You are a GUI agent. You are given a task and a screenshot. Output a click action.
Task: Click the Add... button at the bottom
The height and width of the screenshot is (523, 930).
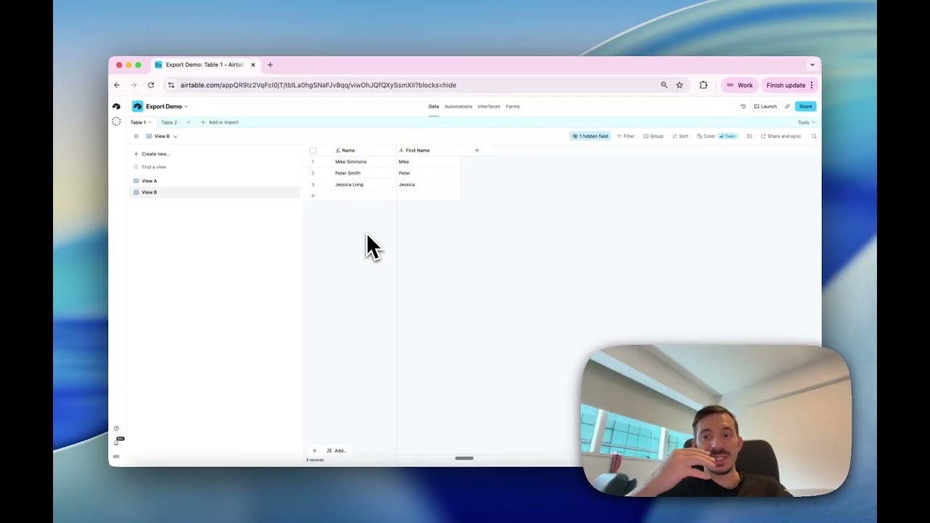point(336,450)
